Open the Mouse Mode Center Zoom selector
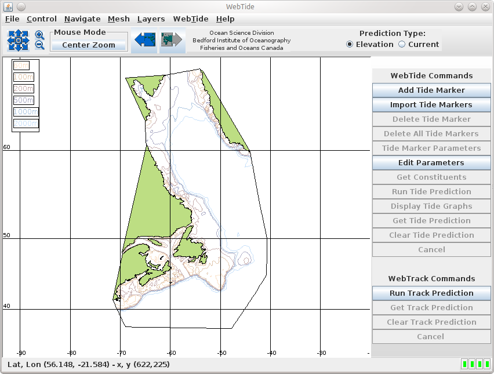The image size is (494, 374). (89, 45)
